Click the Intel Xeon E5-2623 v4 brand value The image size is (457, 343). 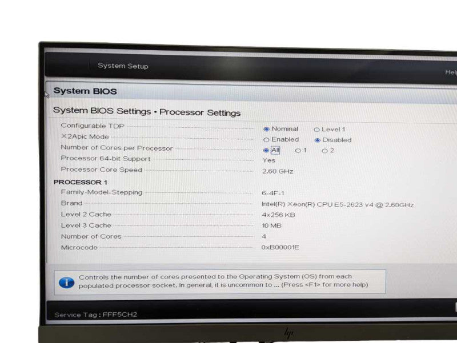(338, 205)
